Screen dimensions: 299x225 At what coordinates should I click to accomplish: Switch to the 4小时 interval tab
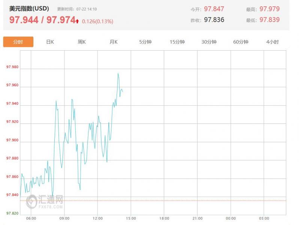coord(272,42)
